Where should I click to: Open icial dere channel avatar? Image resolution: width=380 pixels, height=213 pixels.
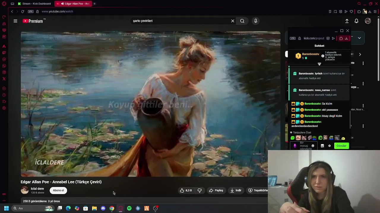[x=25, y=190]
